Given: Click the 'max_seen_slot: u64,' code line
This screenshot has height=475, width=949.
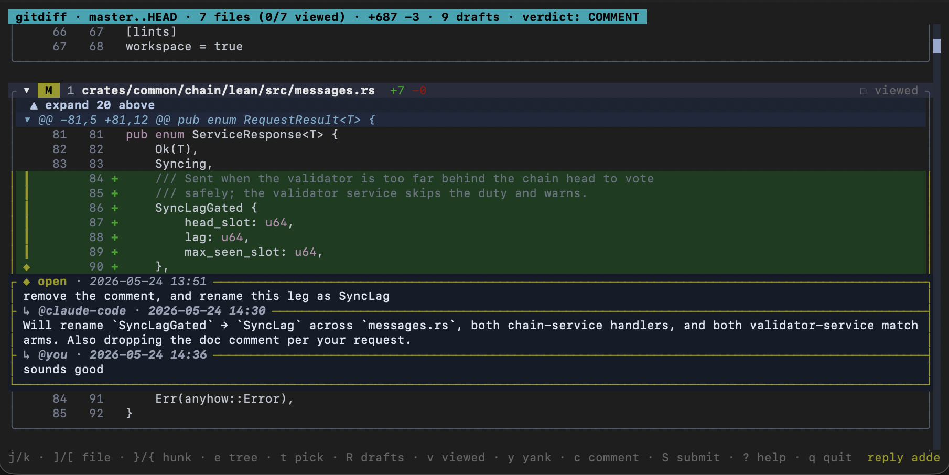Looking at the screenshot, I should pyautogui.click(x=253, y=252).
